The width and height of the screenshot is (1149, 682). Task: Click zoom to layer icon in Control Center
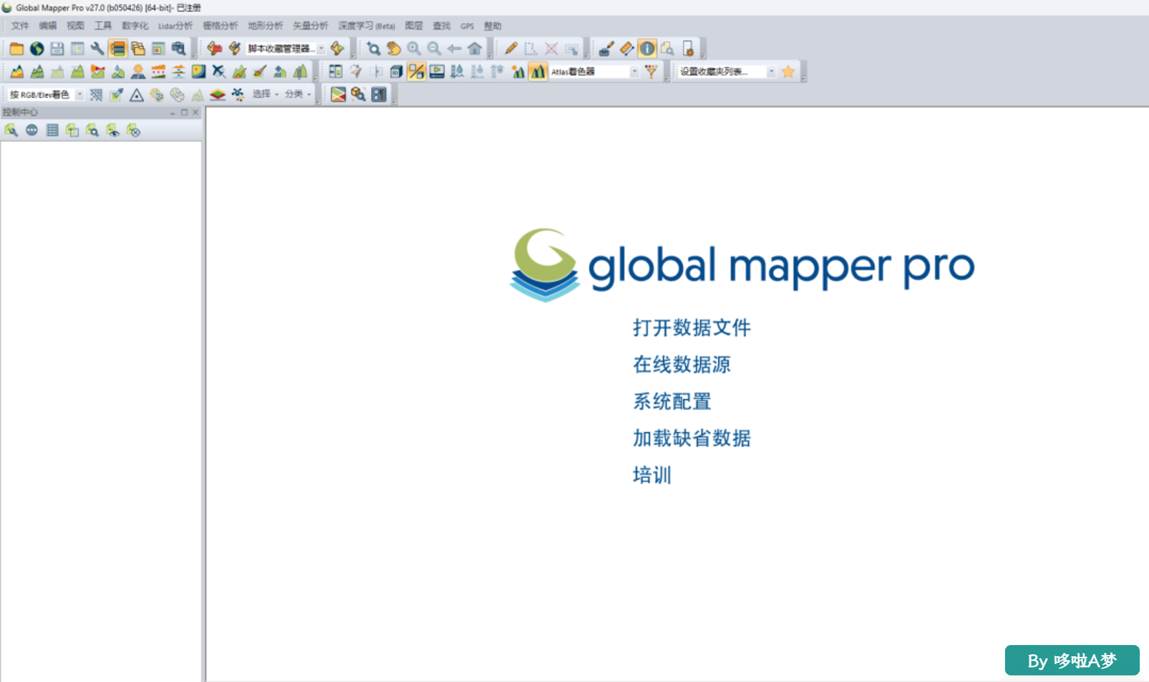click(92, 131)
